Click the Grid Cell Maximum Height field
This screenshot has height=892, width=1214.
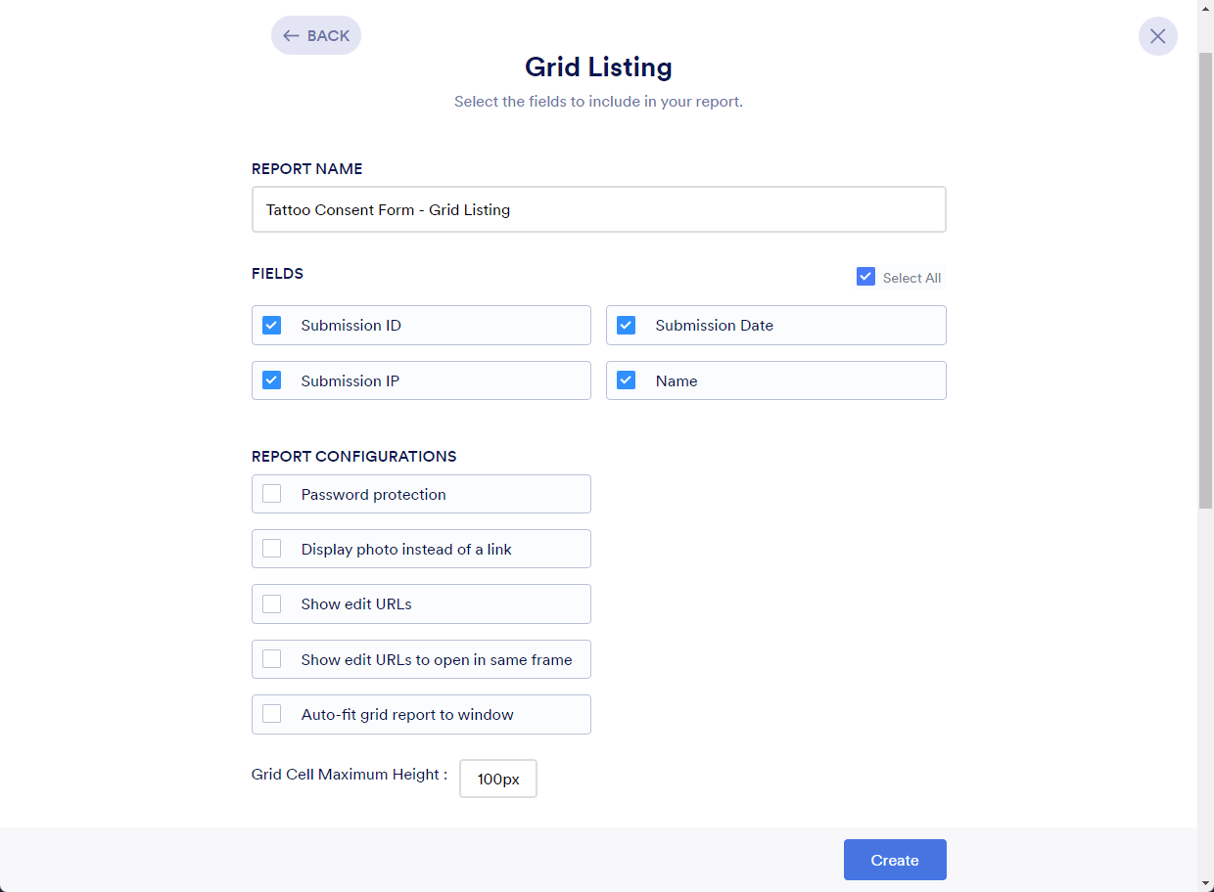click(497, 780)
